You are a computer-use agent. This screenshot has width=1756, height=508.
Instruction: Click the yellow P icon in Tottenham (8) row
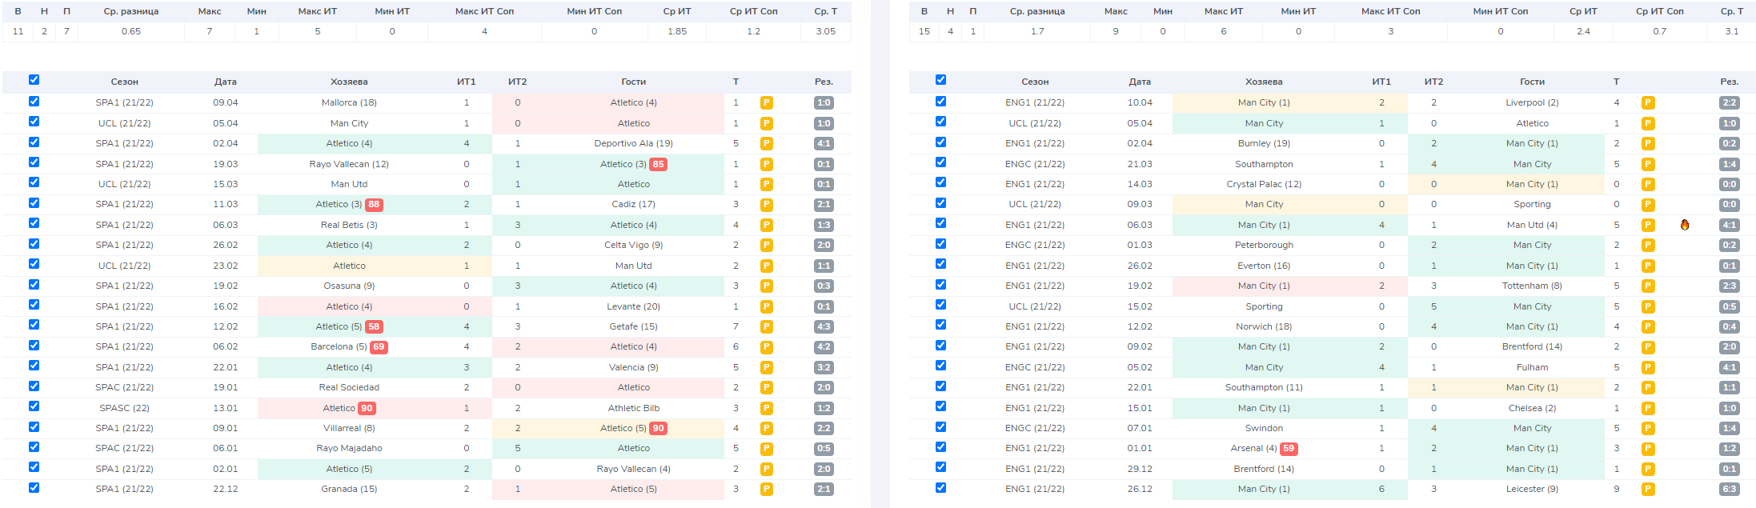coord(1647,286)
